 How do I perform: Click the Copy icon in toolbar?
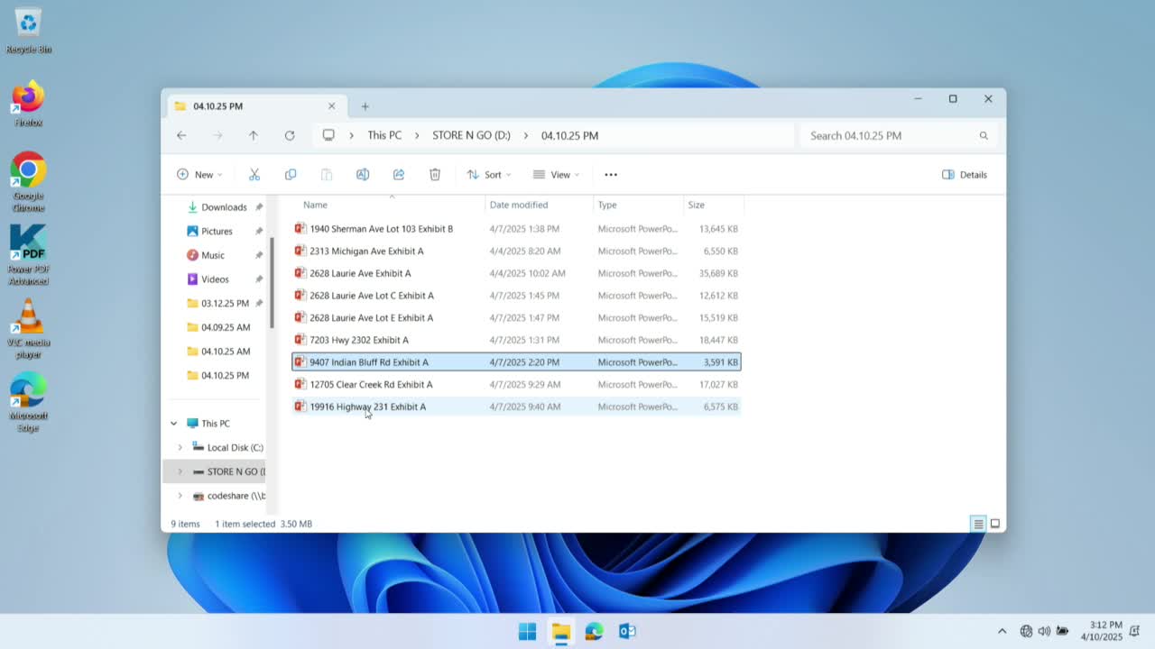point(291,175)
